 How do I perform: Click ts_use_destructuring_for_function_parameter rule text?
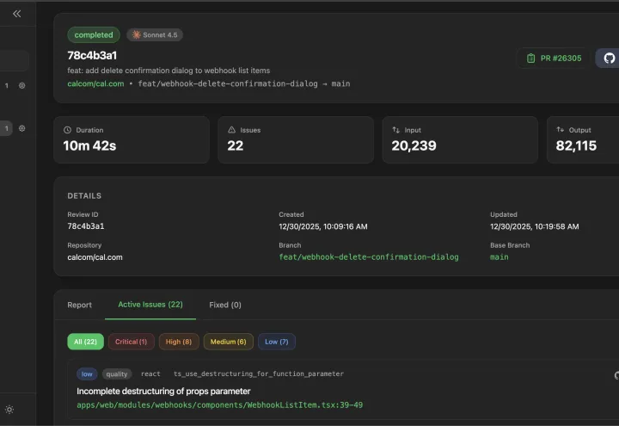coord(259,374)
